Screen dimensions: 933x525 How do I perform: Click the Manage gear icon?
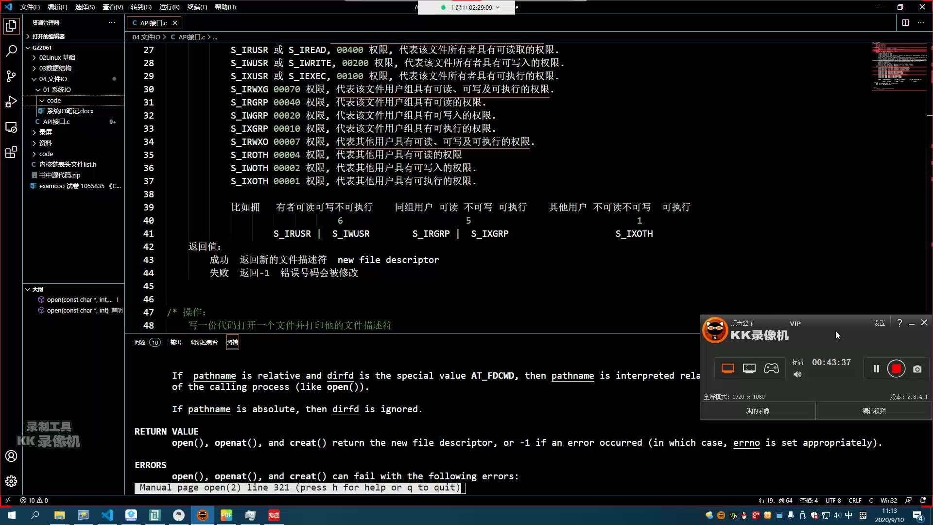(11, 481)
